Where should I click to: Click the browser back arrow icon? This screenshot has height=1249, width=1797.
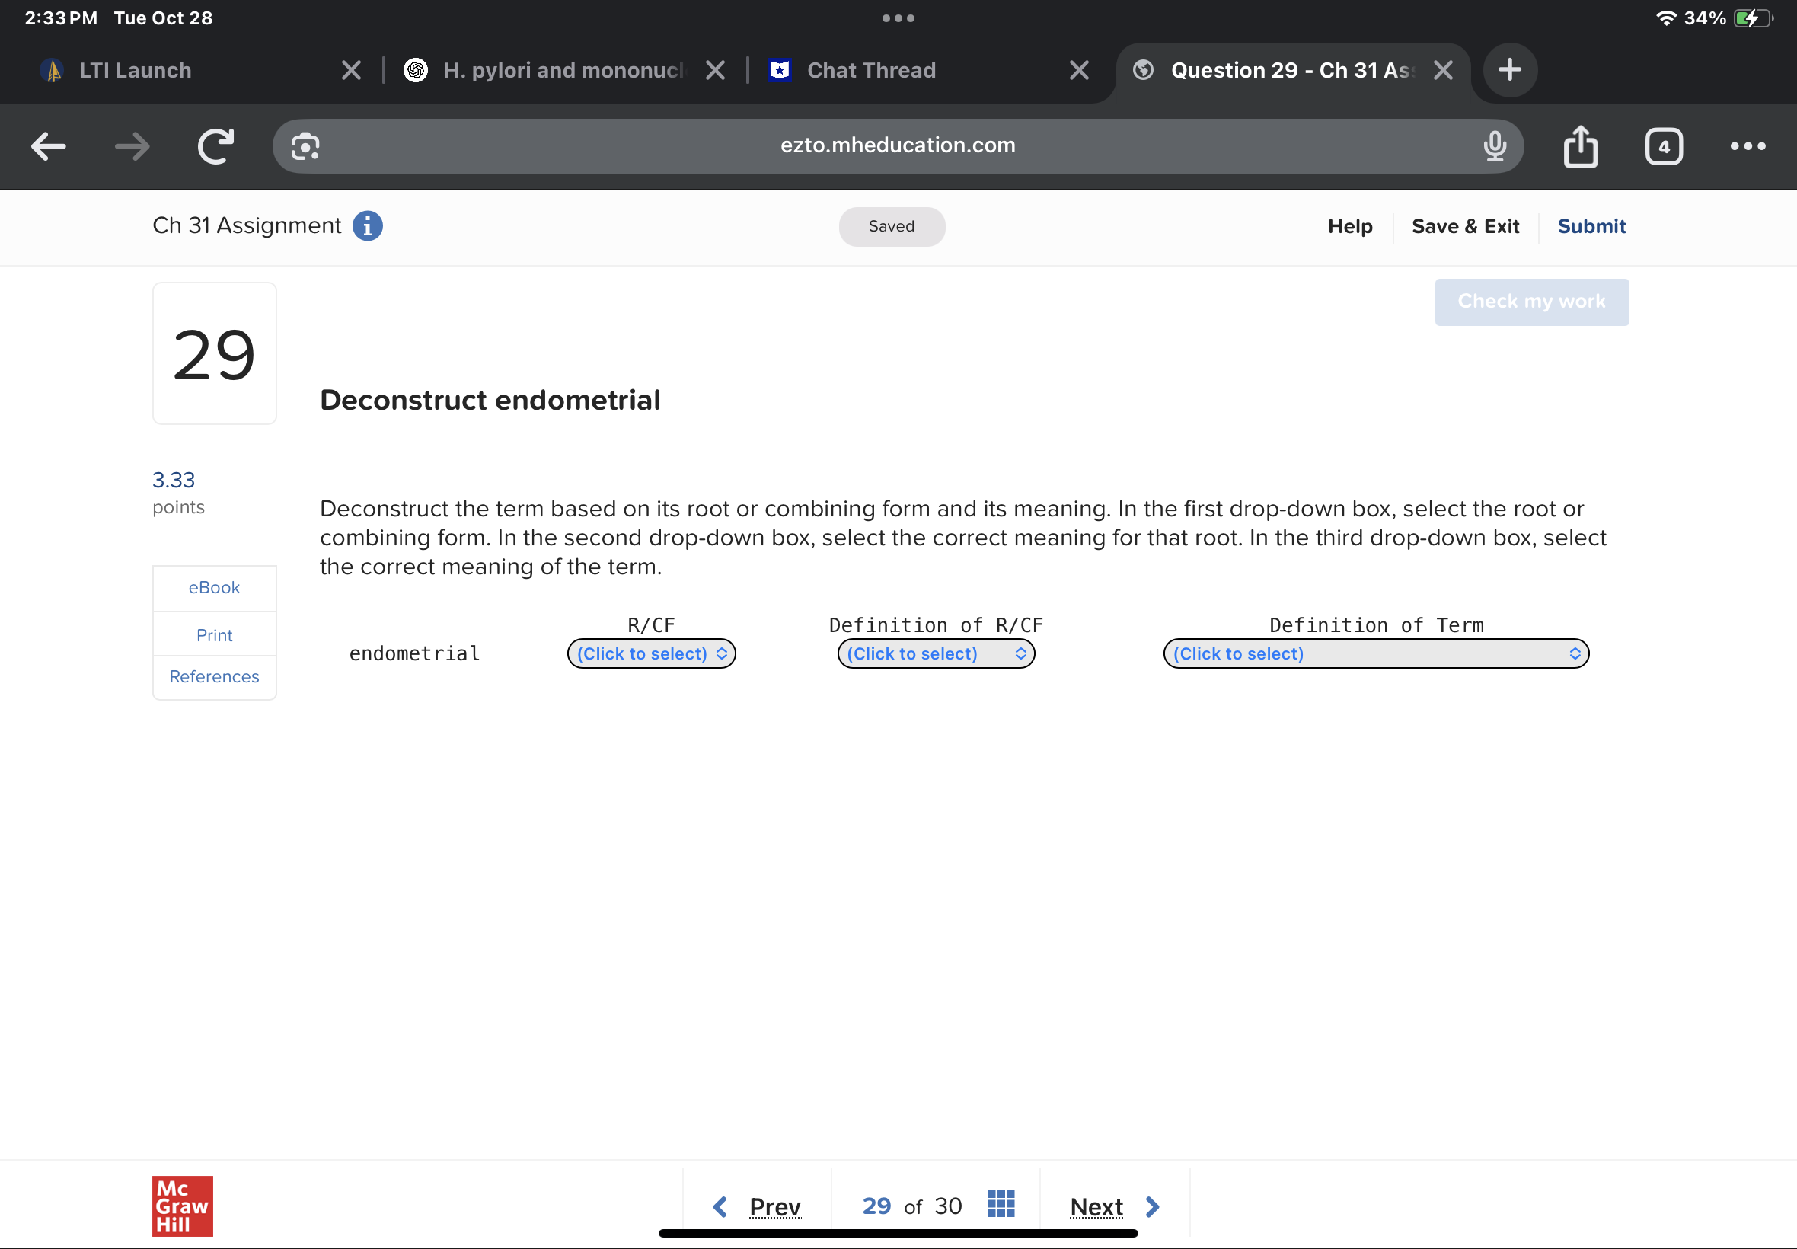click(x=49, y=146)
